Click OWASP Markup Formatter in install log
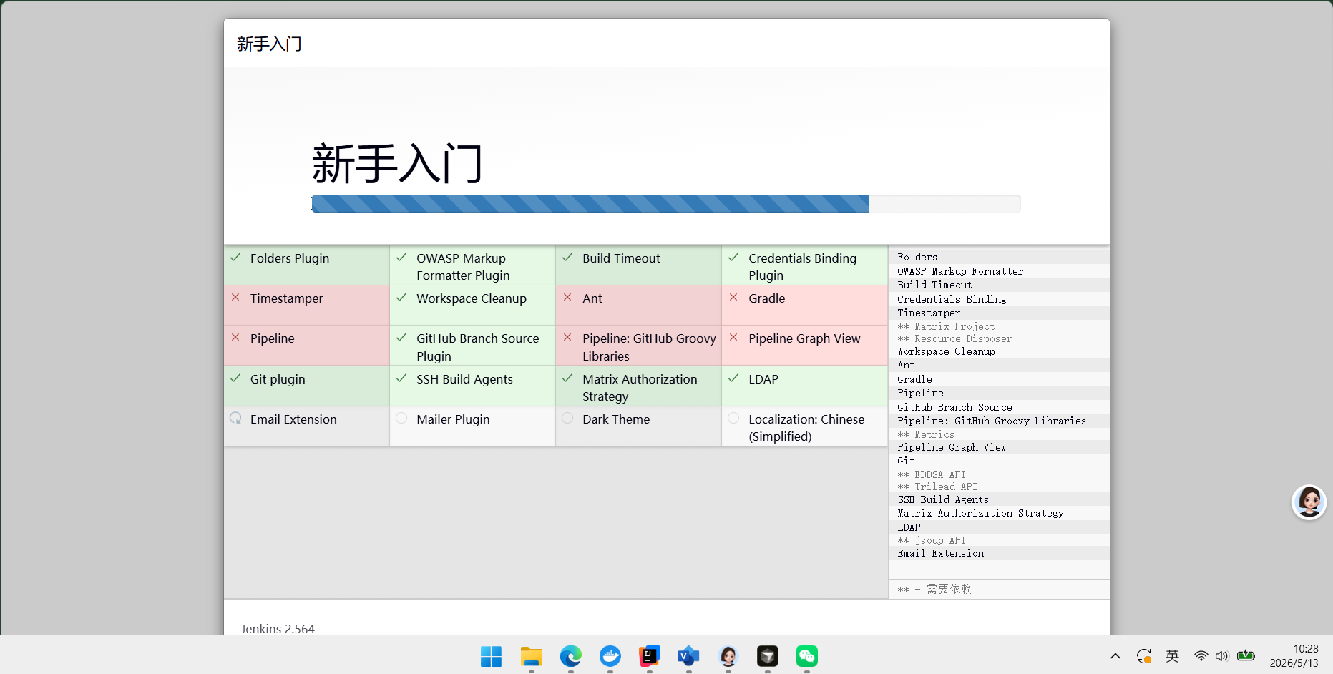1333x674 pixels. [960, 271]
